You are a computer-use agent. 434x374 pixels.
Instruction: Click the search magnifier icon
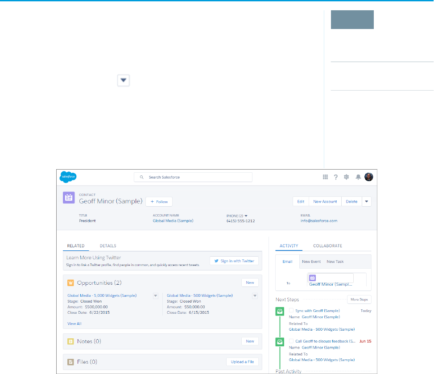[x=142, y=177]
